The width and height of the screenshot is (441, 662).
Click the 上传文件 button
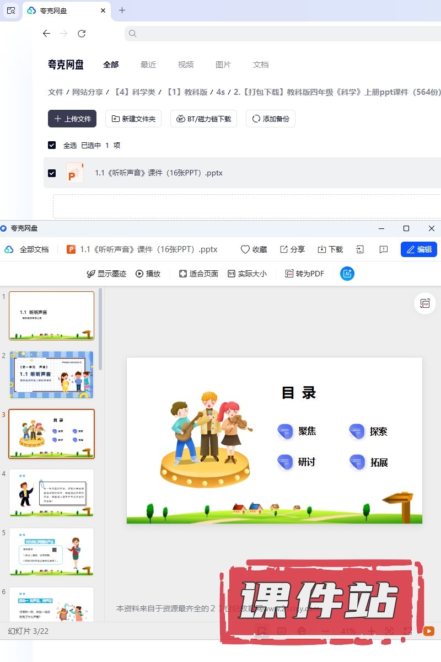coord(72,119)
